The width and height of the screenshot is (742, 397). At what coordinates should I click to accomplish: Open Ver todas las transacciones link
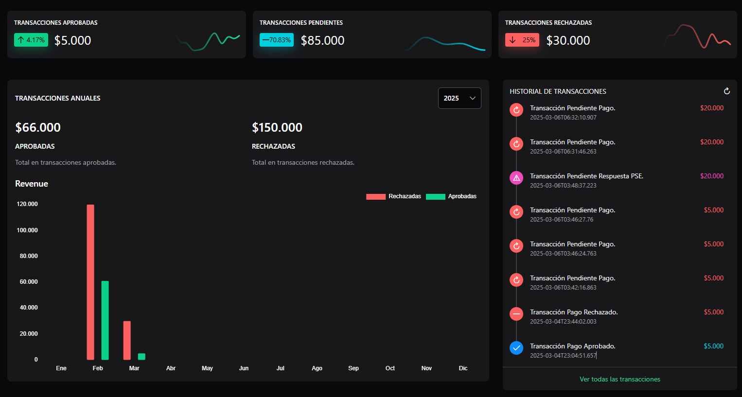[x=619, y=379]
